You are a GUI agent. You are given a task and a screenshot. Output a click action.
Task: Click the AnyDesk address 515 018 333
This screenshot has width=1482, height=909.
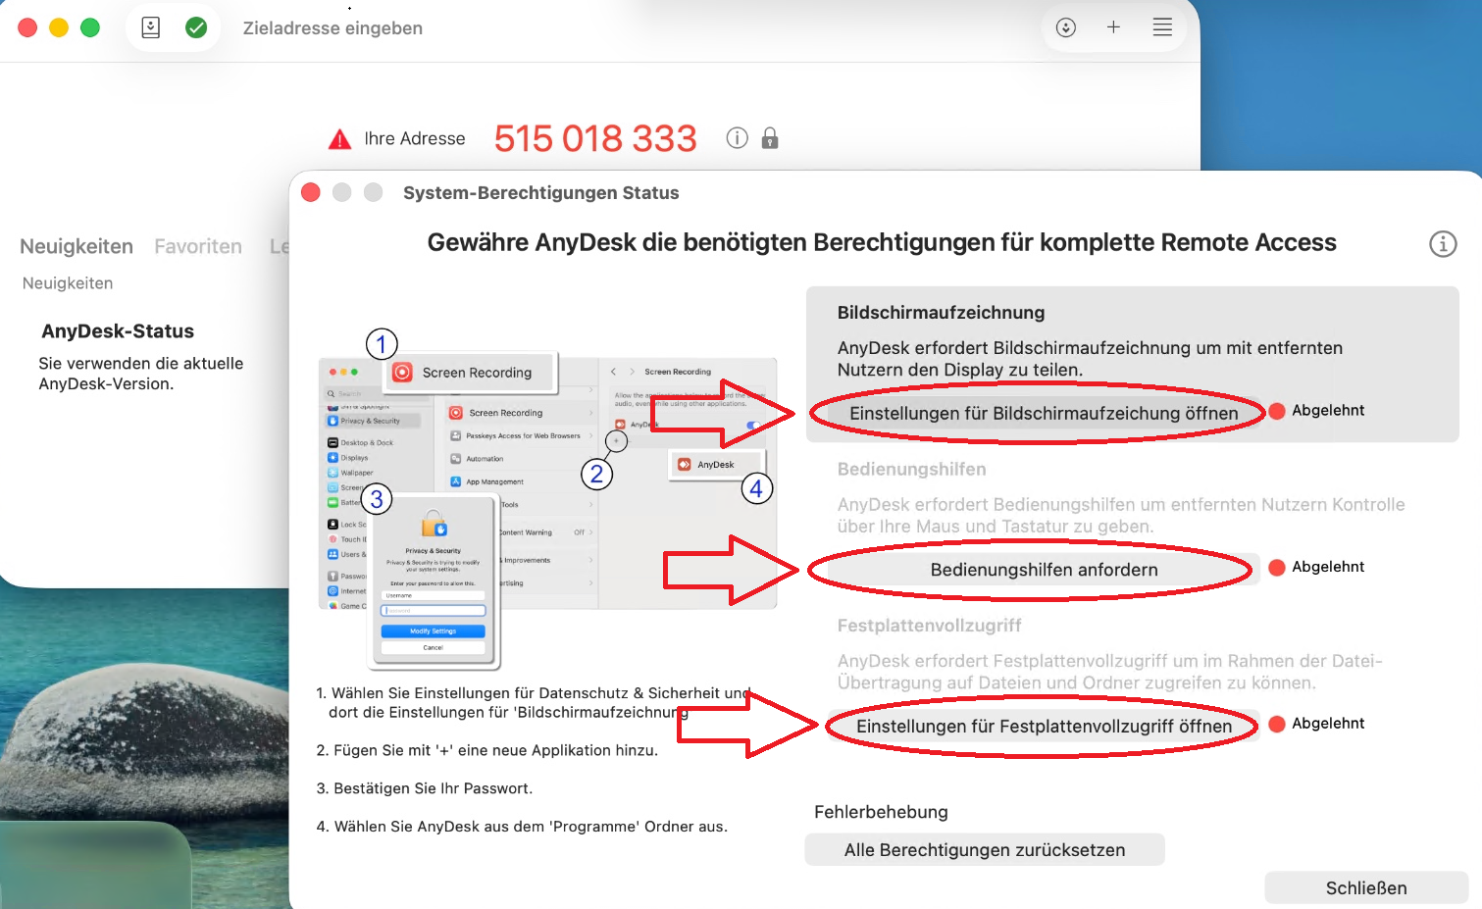[x=595, y=138]
